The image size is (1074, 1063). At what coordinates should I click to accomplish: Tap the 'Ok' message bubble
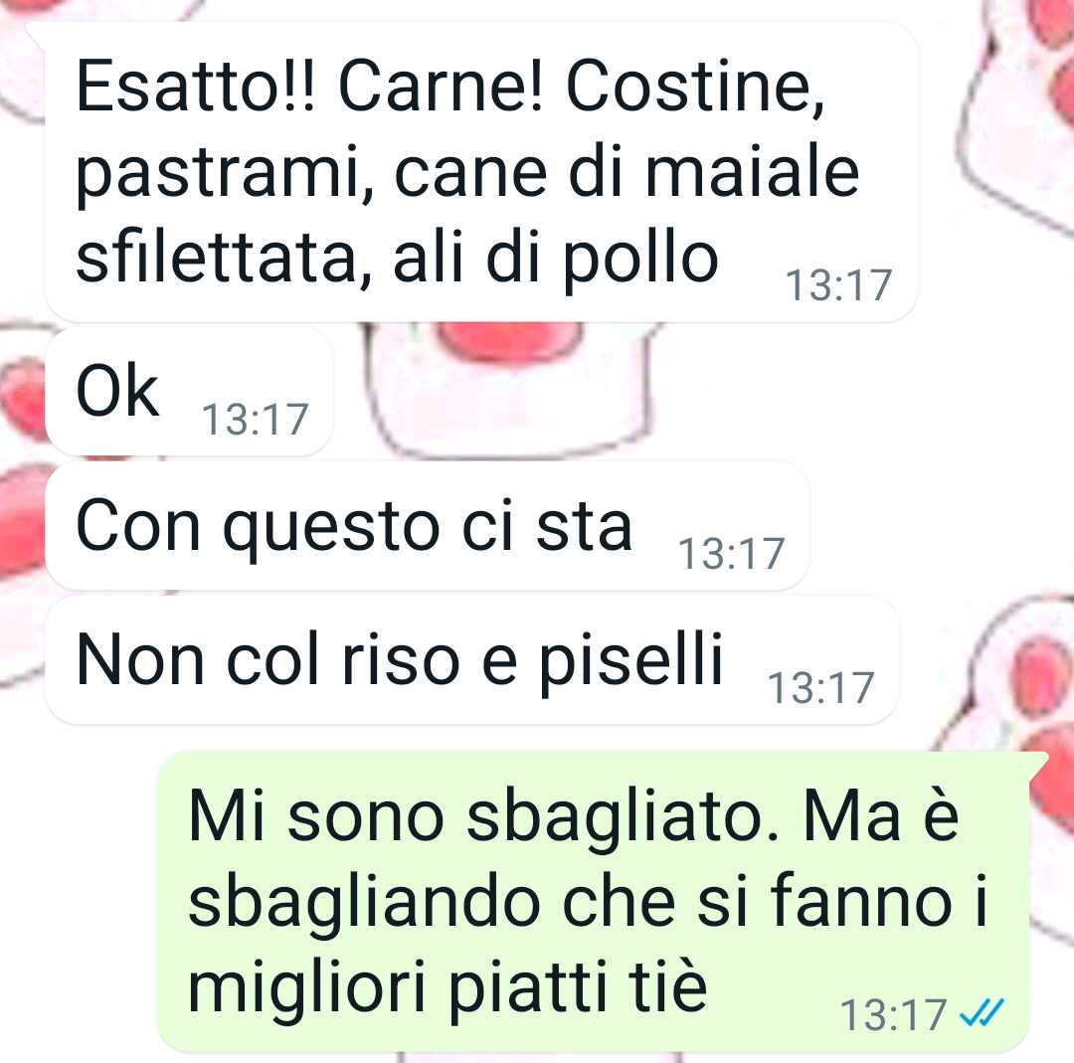pos(190,392)
